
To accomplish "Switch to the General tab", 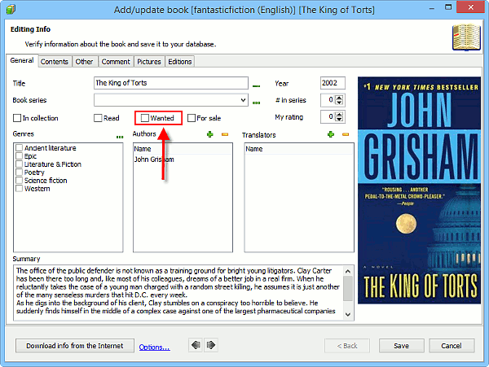I will click(22, 60).
